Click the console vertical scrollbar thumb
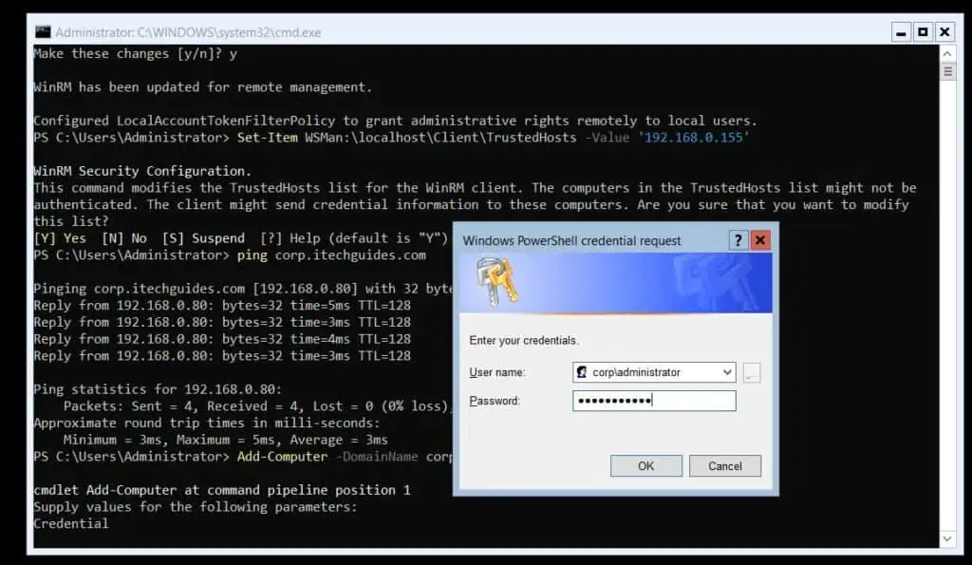The image size is (972, 565). (946, 72)
